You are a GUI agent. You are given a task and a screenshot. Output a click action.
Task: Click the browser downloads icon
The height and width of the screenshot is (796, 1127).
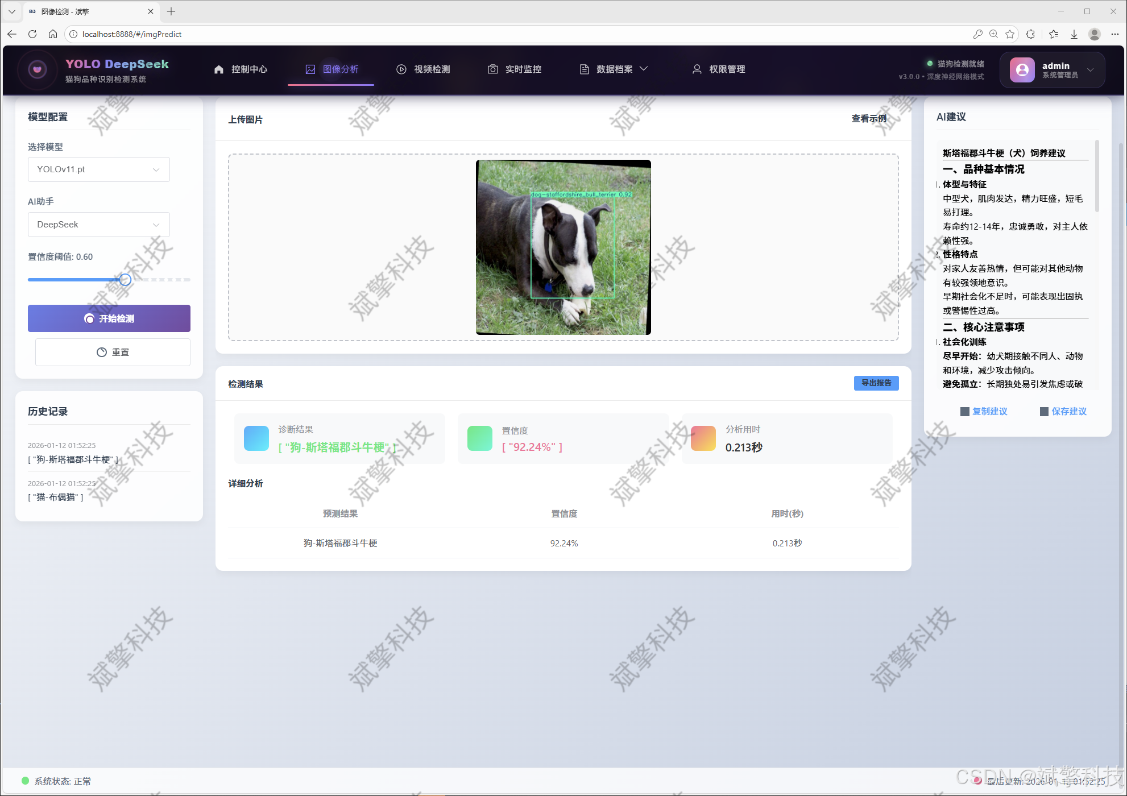[x=1074, y=34]
